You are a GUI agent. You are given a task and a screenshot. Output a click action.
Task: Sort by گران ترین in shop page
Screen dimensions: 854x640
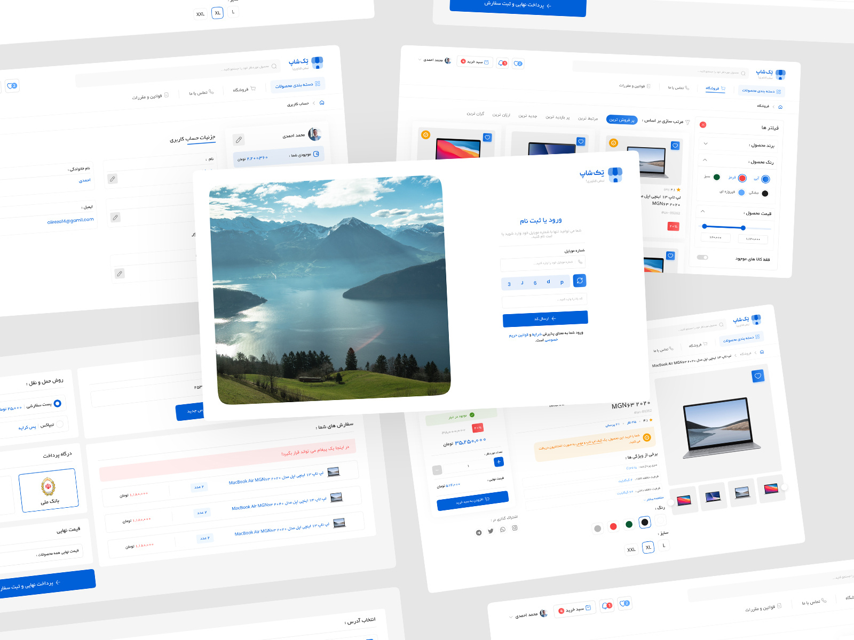475,114
